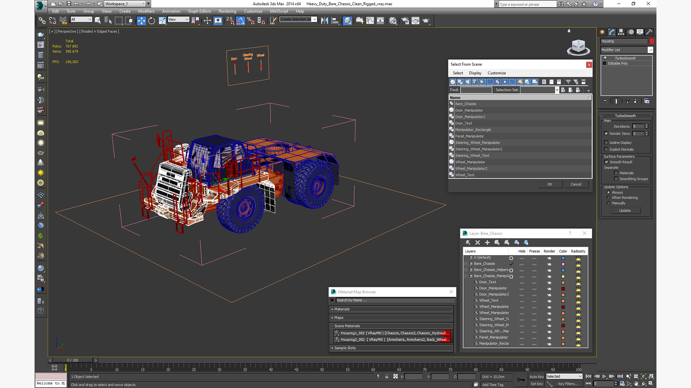Expand Bare_Chassis_Helpers layer tree node
The image size is (691, 388).
click(466, 270)
